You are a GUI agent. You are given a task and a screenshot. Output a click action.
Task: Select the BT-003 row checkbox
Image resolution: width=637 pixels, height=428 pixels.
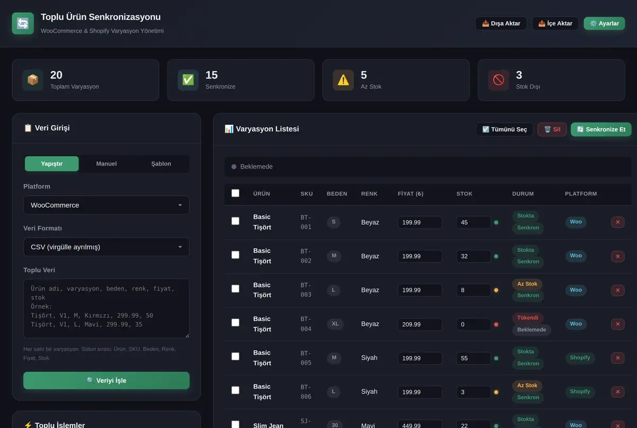(x=236, y=289)
